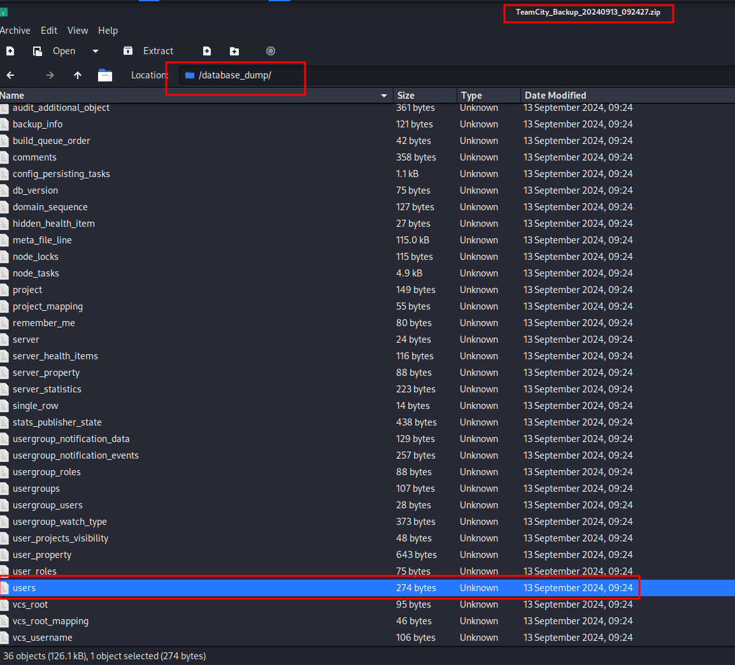
Task: Select the vcs_root_mapping file
Action: click(x=367, y=621)
